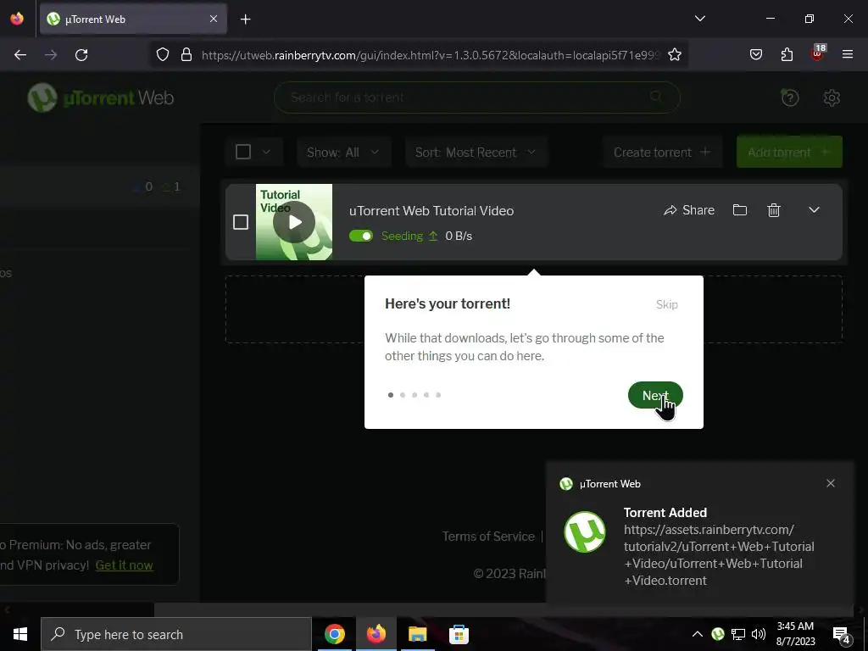Expand the tutorial torrent details chevron
Screen dimensions: 868x651
[814, 210]
